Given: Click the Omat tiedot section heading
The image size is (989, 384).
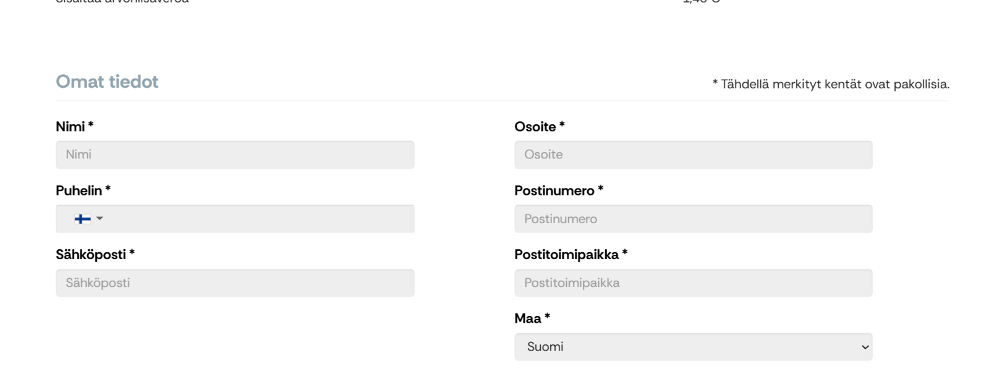Looking at the screenshot, I should [107, 82].
